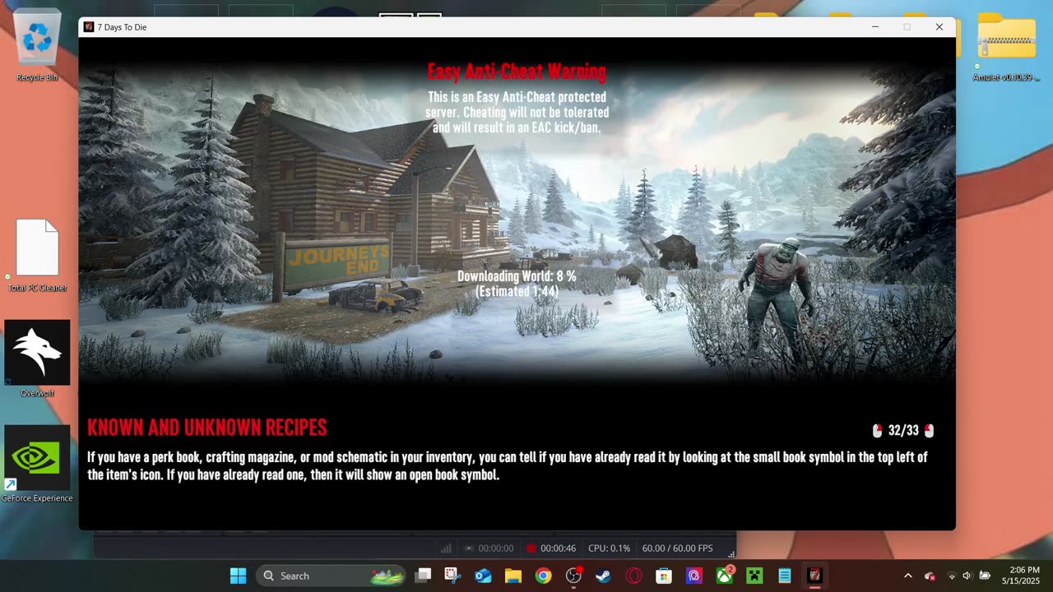The height and width of the screenshot is (592, 1053).
Task: Open the Recycle Bin desktop icon
Action: [x=37, y=47]
